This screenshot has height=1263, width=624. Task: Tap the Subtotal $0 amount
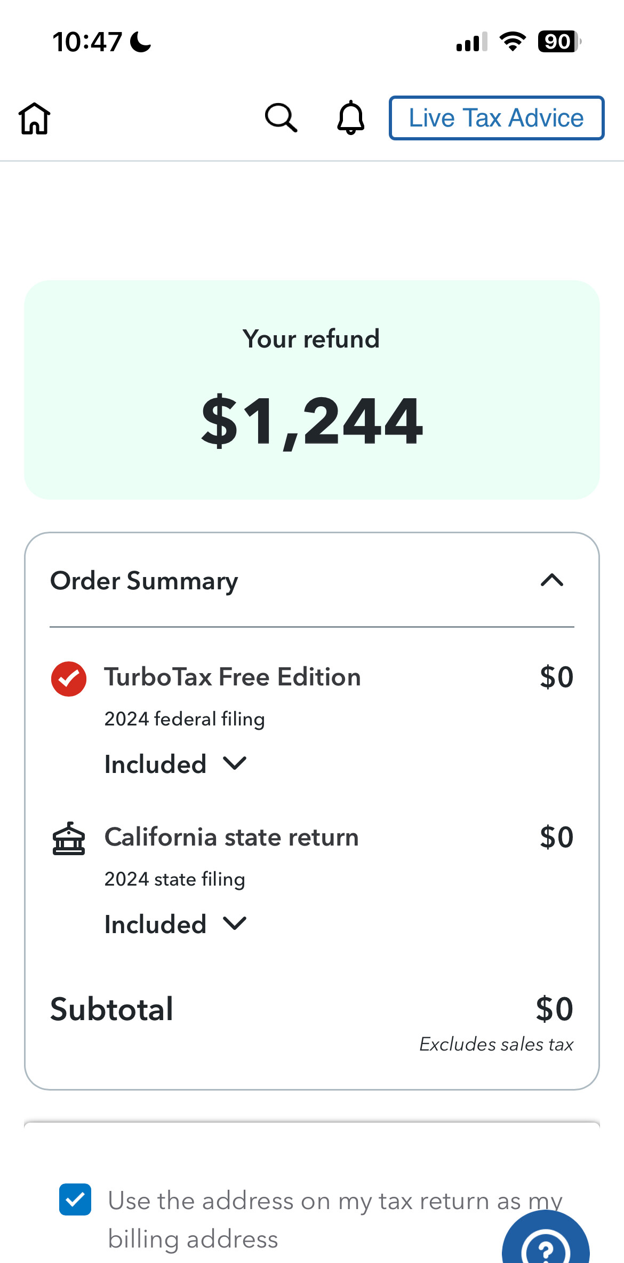(x=554, y=1009)
